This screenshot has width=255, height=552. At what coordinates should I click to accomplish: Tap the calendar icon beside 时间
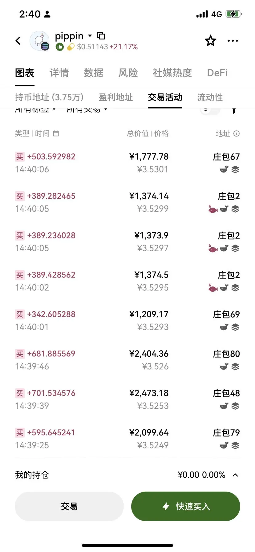pyautogui.click(x=56, y=133)
